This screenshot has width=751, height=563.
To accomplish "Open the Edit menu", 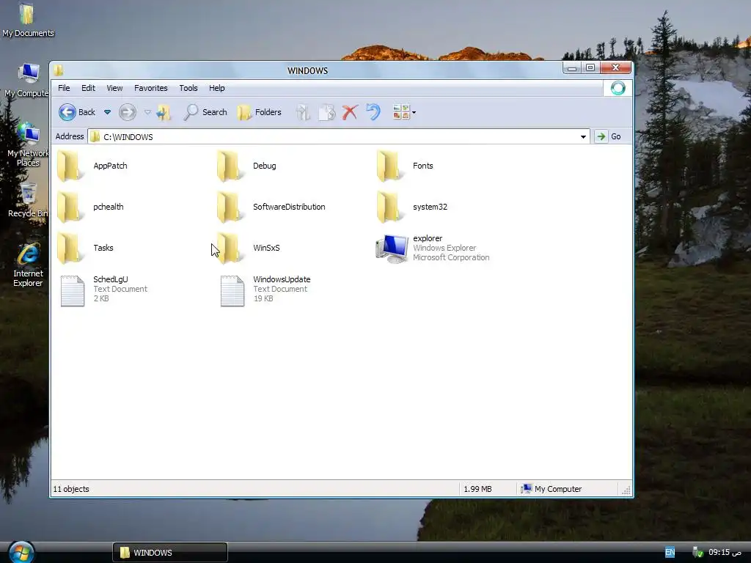I will 88,88.
